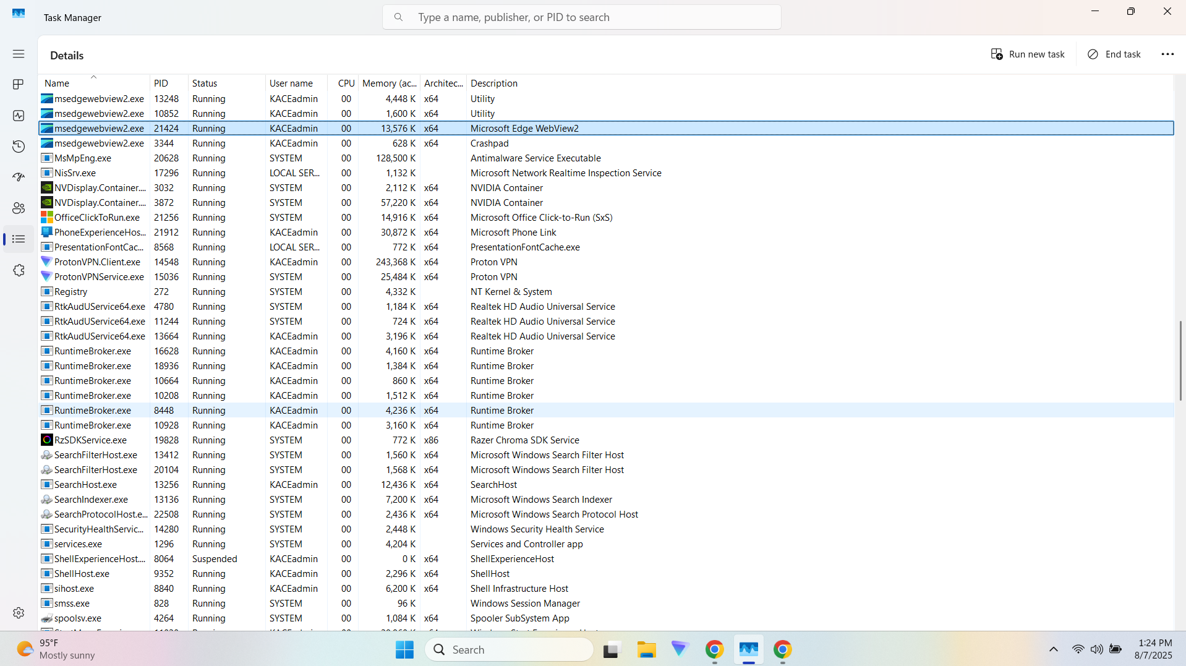Sort by the CPU column header
This screenshot has width=1186, height=666.
click(343, 83)
